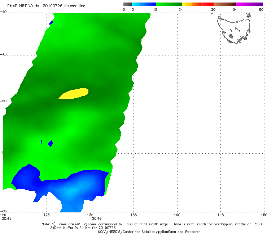Click the longitude label "135"
Screen dimensions: 267x234
pyautogui.click(x=133, y=215)
